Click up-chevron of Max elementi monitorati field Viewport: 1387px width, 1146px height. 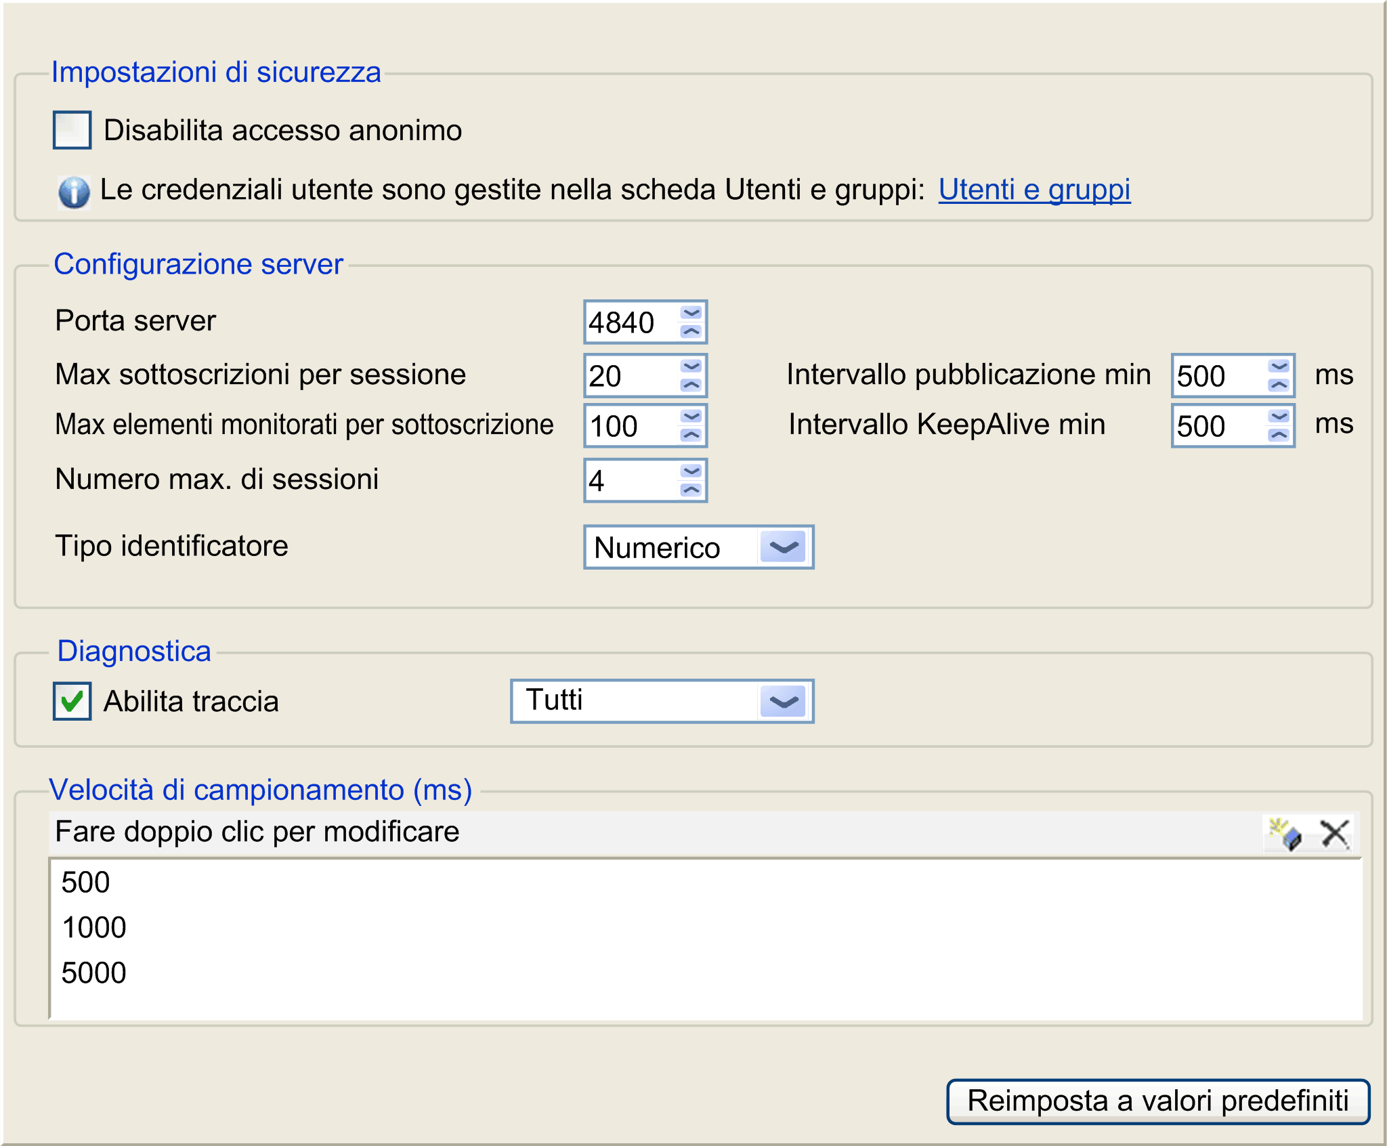click(x=691, y=436)
